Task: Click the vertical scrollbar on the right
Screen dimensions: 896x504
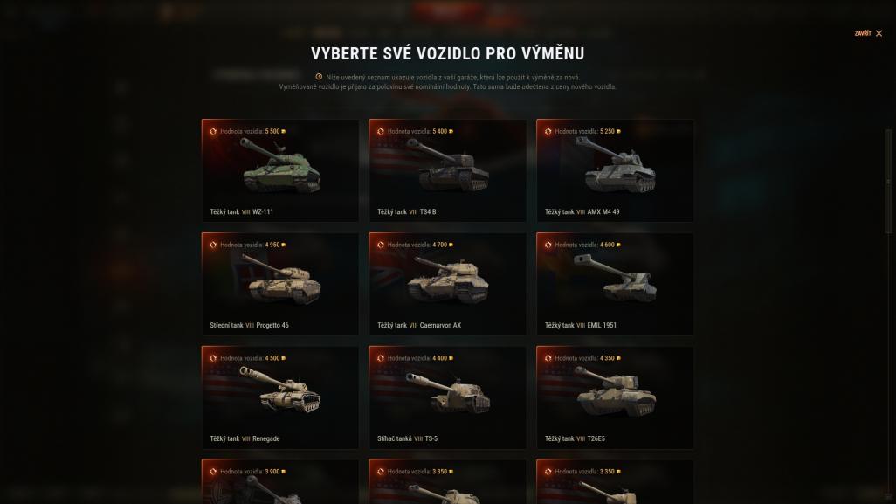Action: pyautogui.click(x=888, y=182)
